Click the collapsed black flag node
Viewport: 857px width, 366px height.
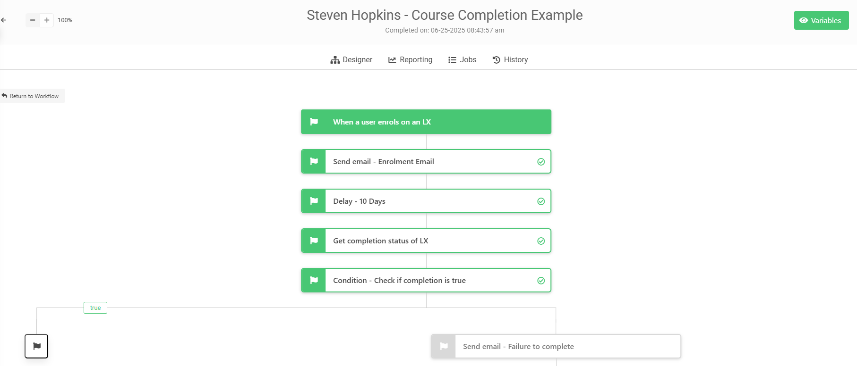click(36, 346)
